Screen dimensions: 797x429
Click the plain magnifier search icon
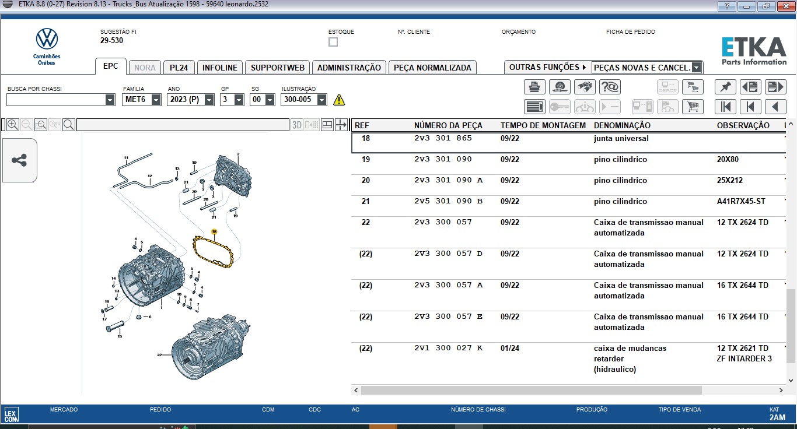pos(69,125)
